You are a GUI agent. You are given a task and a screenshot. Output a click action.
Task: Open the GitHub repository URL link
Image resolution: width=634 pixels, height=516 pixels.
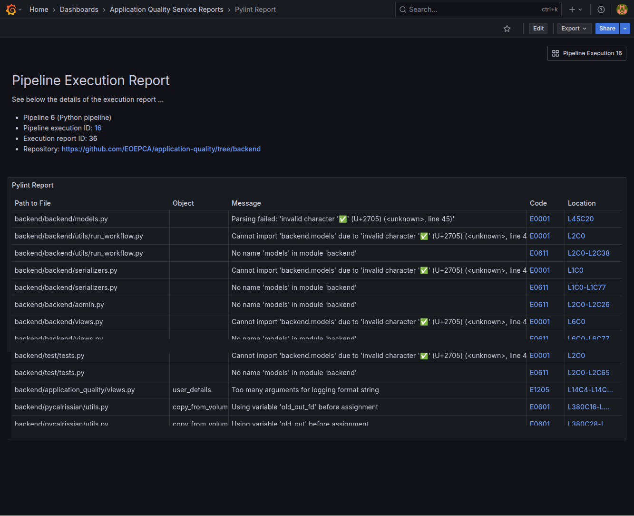(x=161, y=149)
